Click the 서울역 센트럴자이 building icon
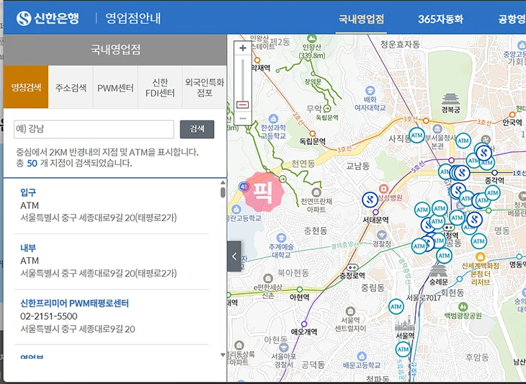526x384 pixels. [351, 311]
